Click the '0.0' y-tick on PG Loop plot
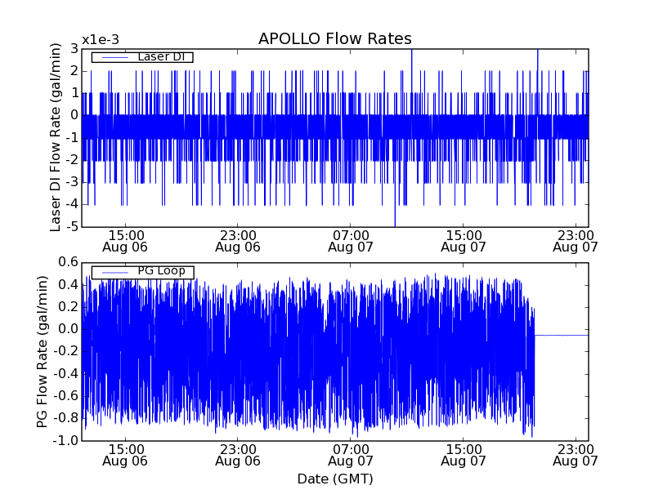This screenshot has height=490, width=654. [x=69, y=329]
